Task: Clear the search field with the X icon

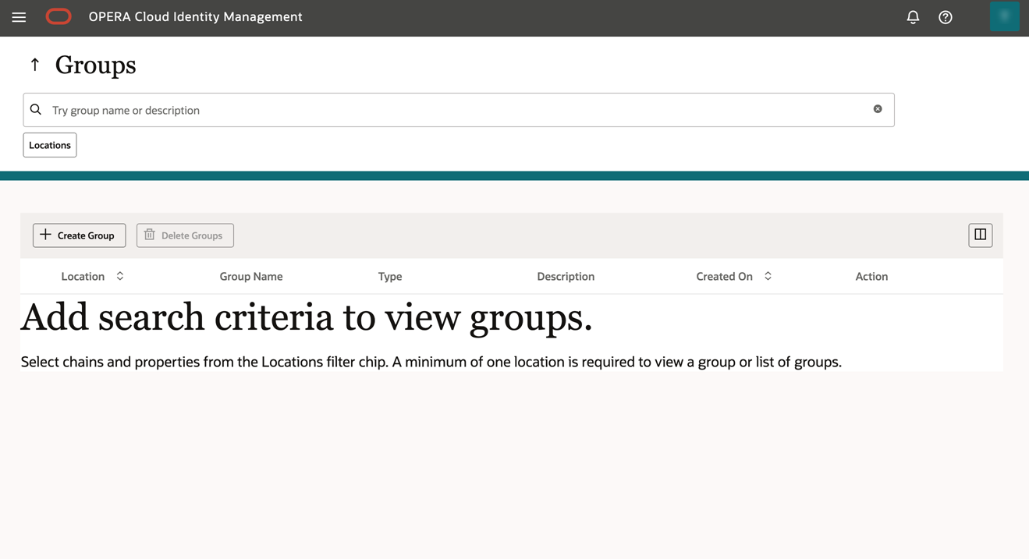Action: (x=878, y=109)
